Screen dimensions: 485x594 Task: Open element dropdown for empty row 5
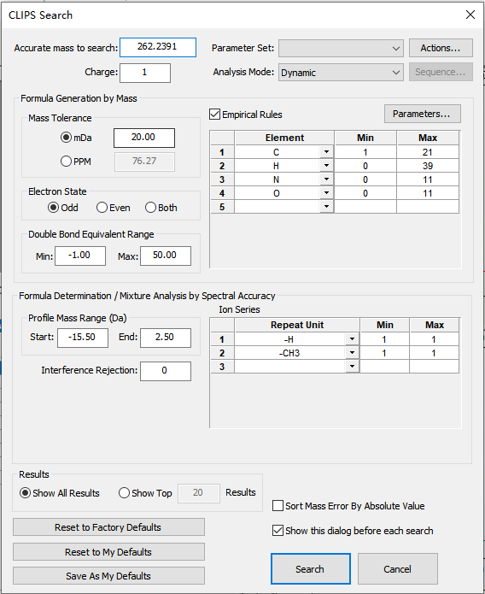click(x=326, y=207)
